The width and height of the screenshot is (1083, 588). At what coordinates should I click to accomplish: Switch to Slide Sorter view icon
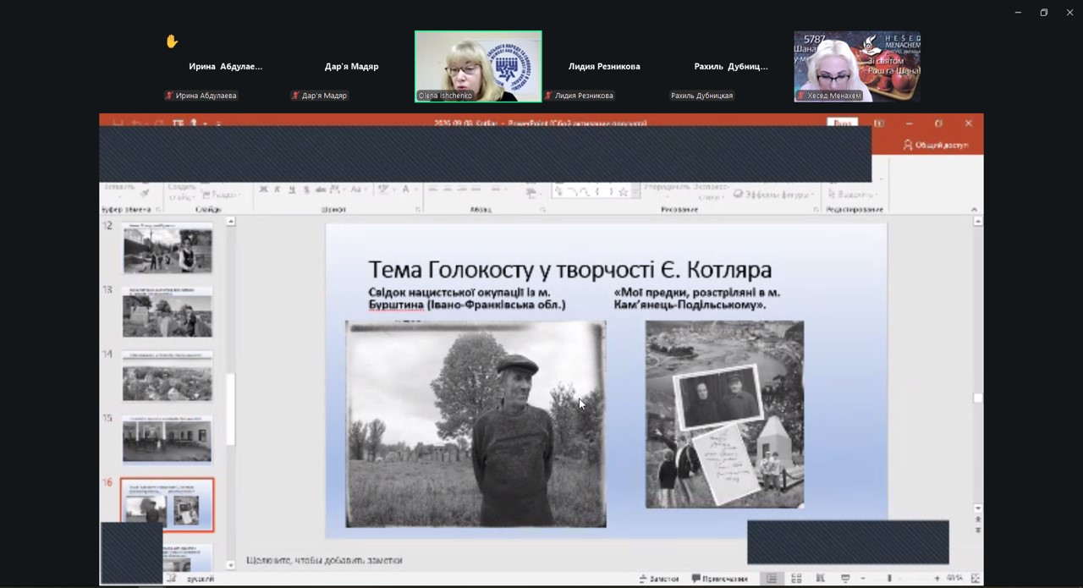pyautogui.click(x=796, y=579)
